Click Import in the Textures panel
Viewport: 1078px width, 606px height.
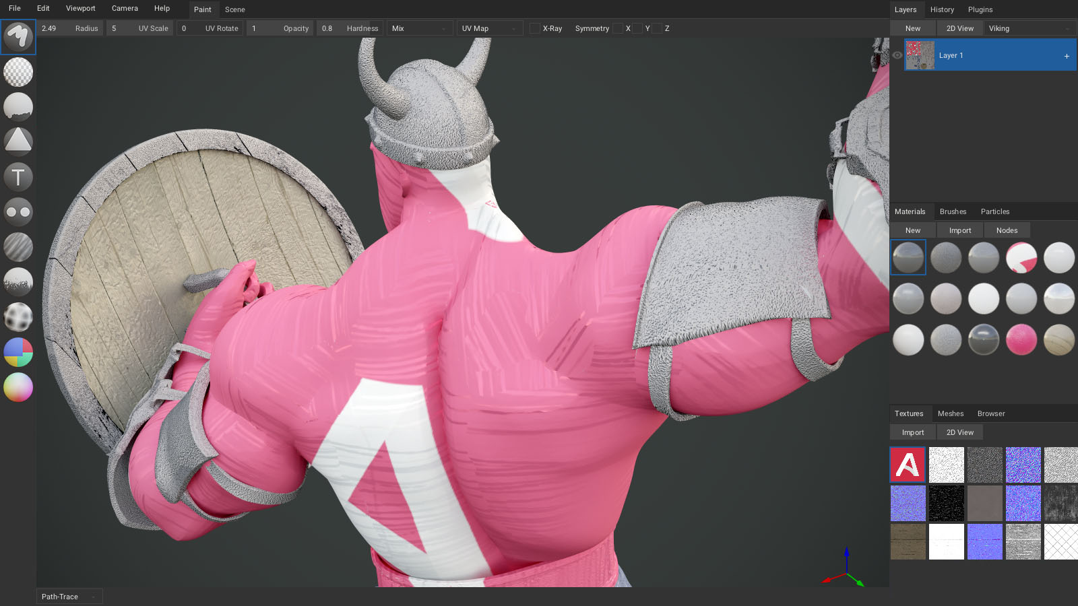(913, 432)
